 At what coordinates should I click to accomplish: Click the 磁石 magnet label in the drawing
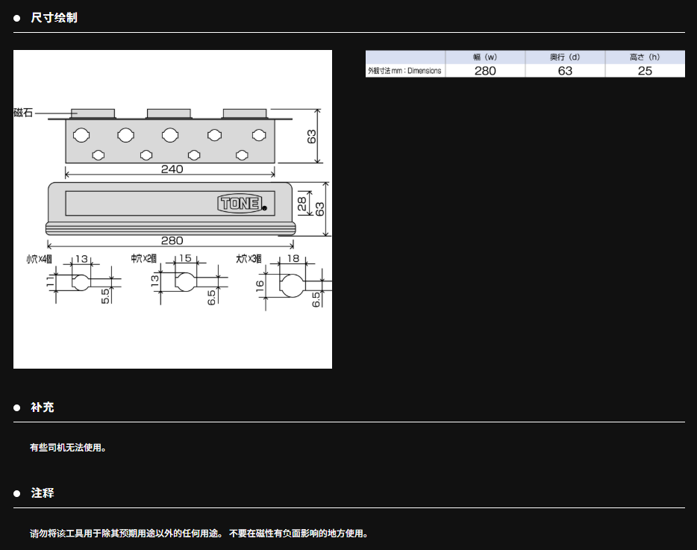[23, 113]
